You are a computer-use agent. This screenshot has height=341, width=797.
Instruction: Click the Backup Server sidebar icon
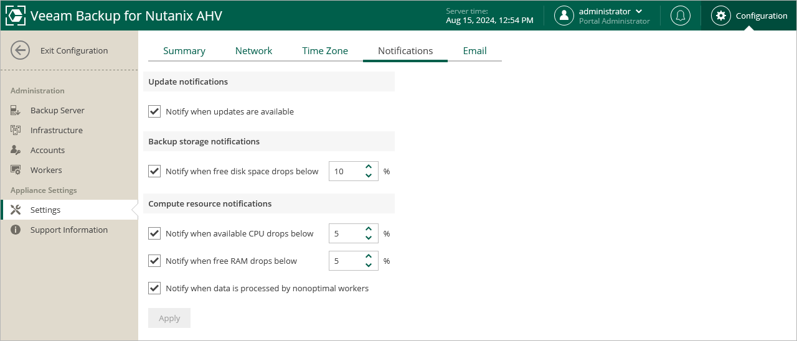[x=16, y=110]
